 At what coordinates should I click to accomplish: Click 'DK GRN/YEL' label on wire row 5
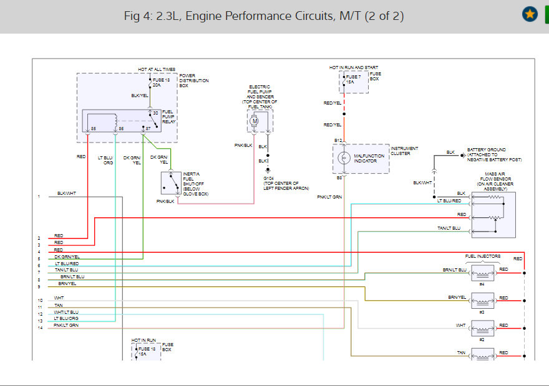point(67,257)
